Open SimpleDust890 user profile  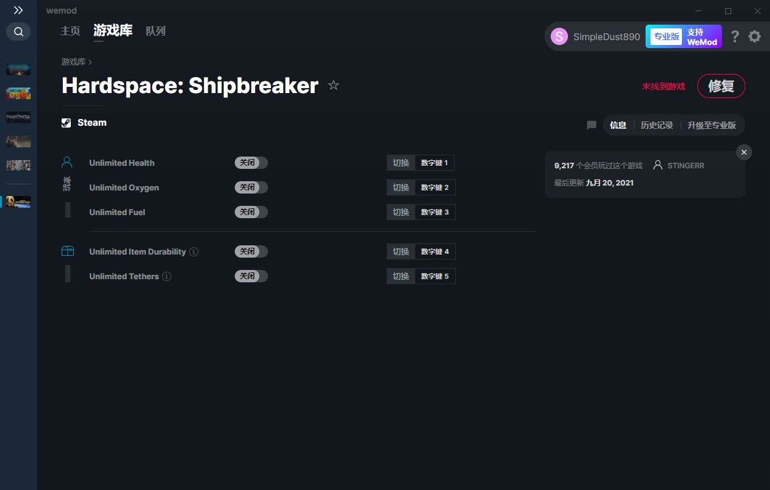(x=595, y=37)
